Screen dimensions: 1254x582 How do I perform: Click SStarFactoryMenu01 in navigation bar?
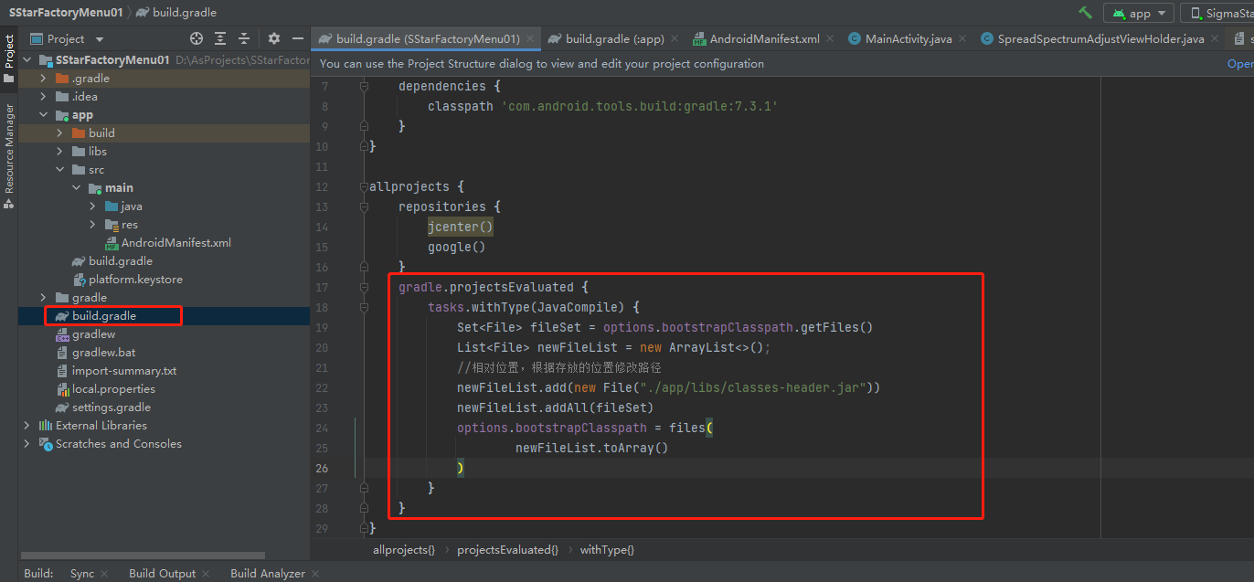coord(68,13)
